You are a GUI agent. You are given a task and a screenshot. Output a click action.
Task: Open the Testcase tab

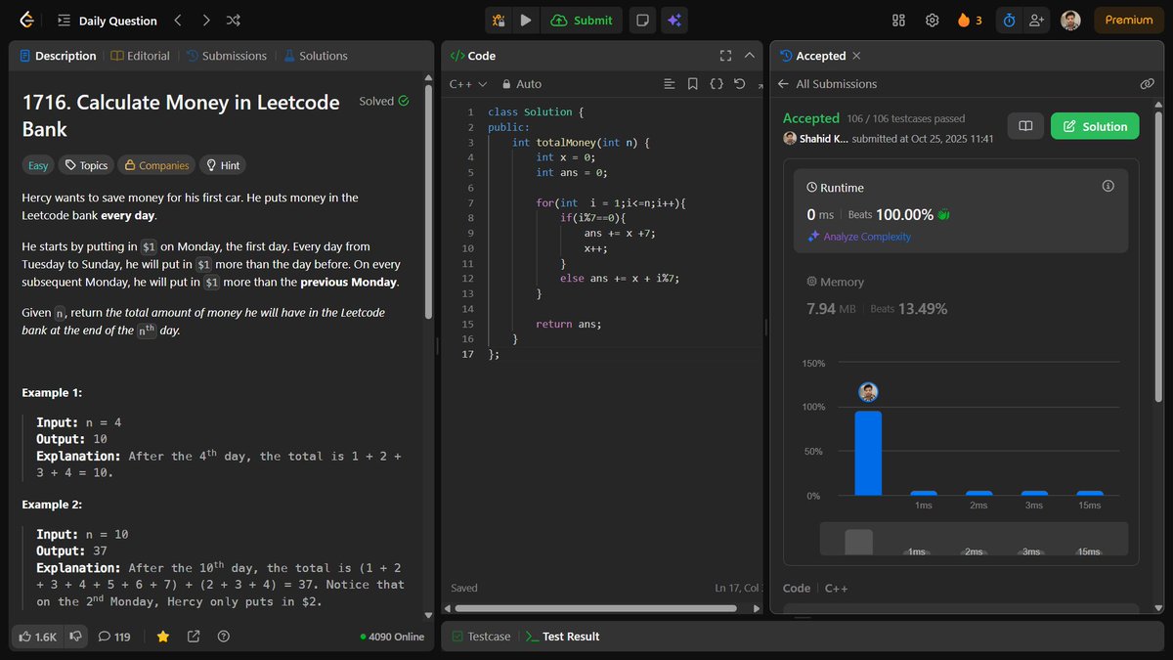(480, 637)
